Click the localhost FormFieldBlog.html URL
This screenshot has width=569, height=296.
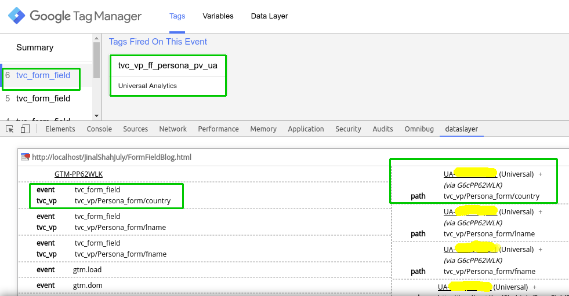[x=111, y=157]
